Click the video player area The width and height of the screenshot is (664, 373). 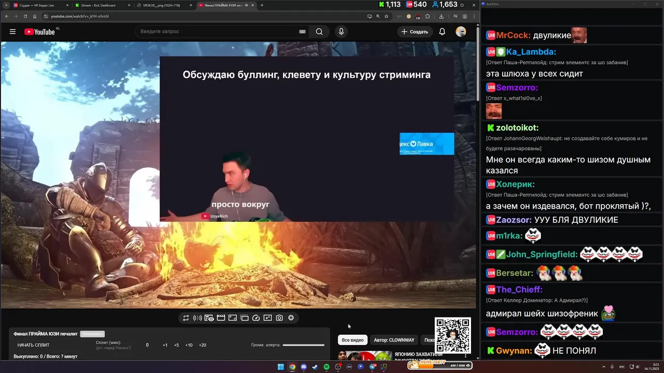[x=238, y=175]
